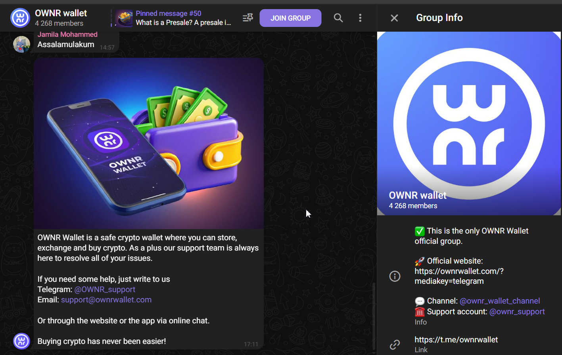Open the OWNR sender avatar beside the message
The image size is (562, 355).
[x=21, y=341]
